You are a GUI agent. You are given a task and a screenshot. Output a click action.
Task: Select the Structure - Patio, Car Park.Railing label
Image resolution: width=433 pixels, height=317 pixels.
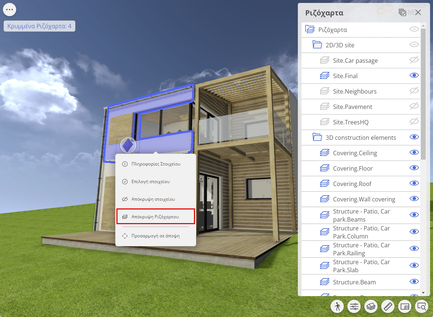click(361, 249)
